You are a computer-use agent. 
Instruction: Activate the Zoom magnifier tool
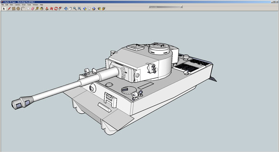click(75, 9)
